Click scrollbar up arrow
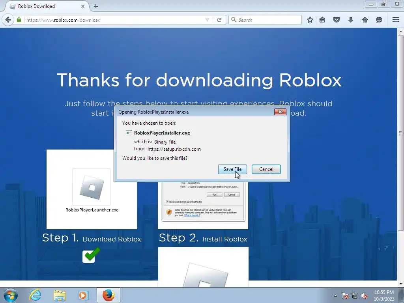The width and height of the screenshot is (404, 303). tap(400, 32)
